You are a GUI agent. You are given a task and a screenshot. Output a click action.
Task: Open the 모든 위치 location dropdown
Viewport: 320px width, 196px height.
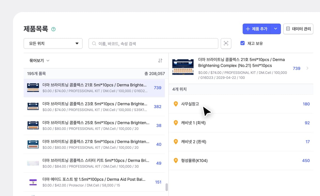[53, 43]
